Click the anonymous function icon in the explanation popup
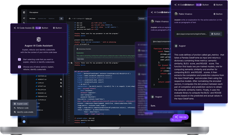Viewport: 228px width, 135px height. [x=77, y=49]
